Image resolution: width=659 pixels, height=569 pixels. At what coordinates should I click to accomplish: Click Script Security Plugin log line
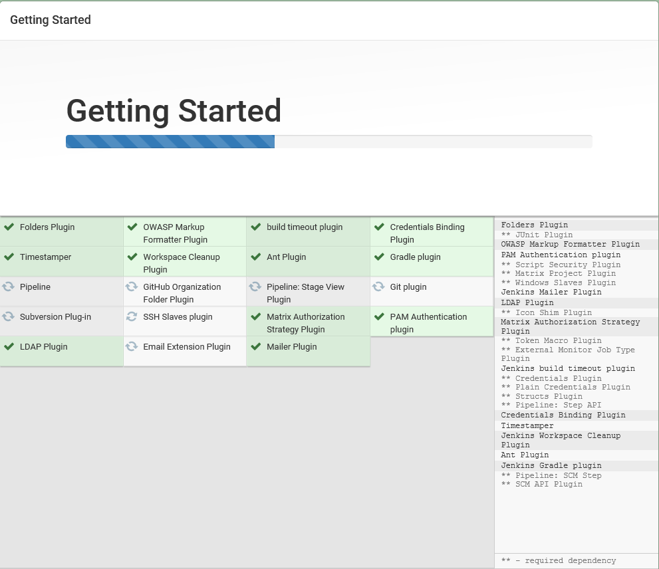(x=561, y=265)
